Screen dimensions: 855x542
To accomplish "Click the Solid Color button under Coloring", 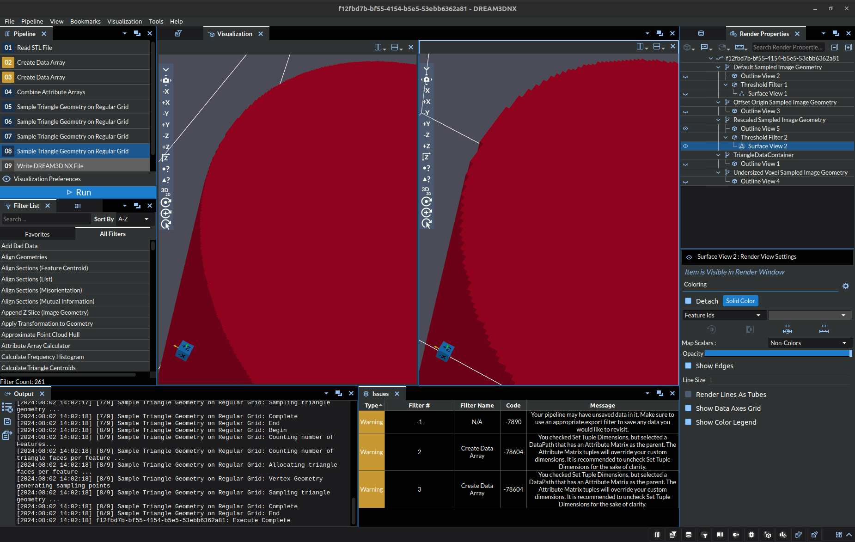I will pyautogui.click(x=740, y=300).
